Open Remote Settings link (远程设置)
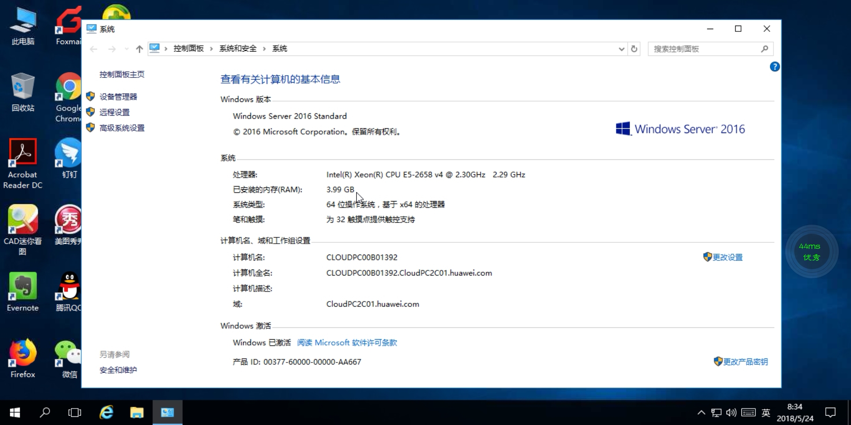 114,112
